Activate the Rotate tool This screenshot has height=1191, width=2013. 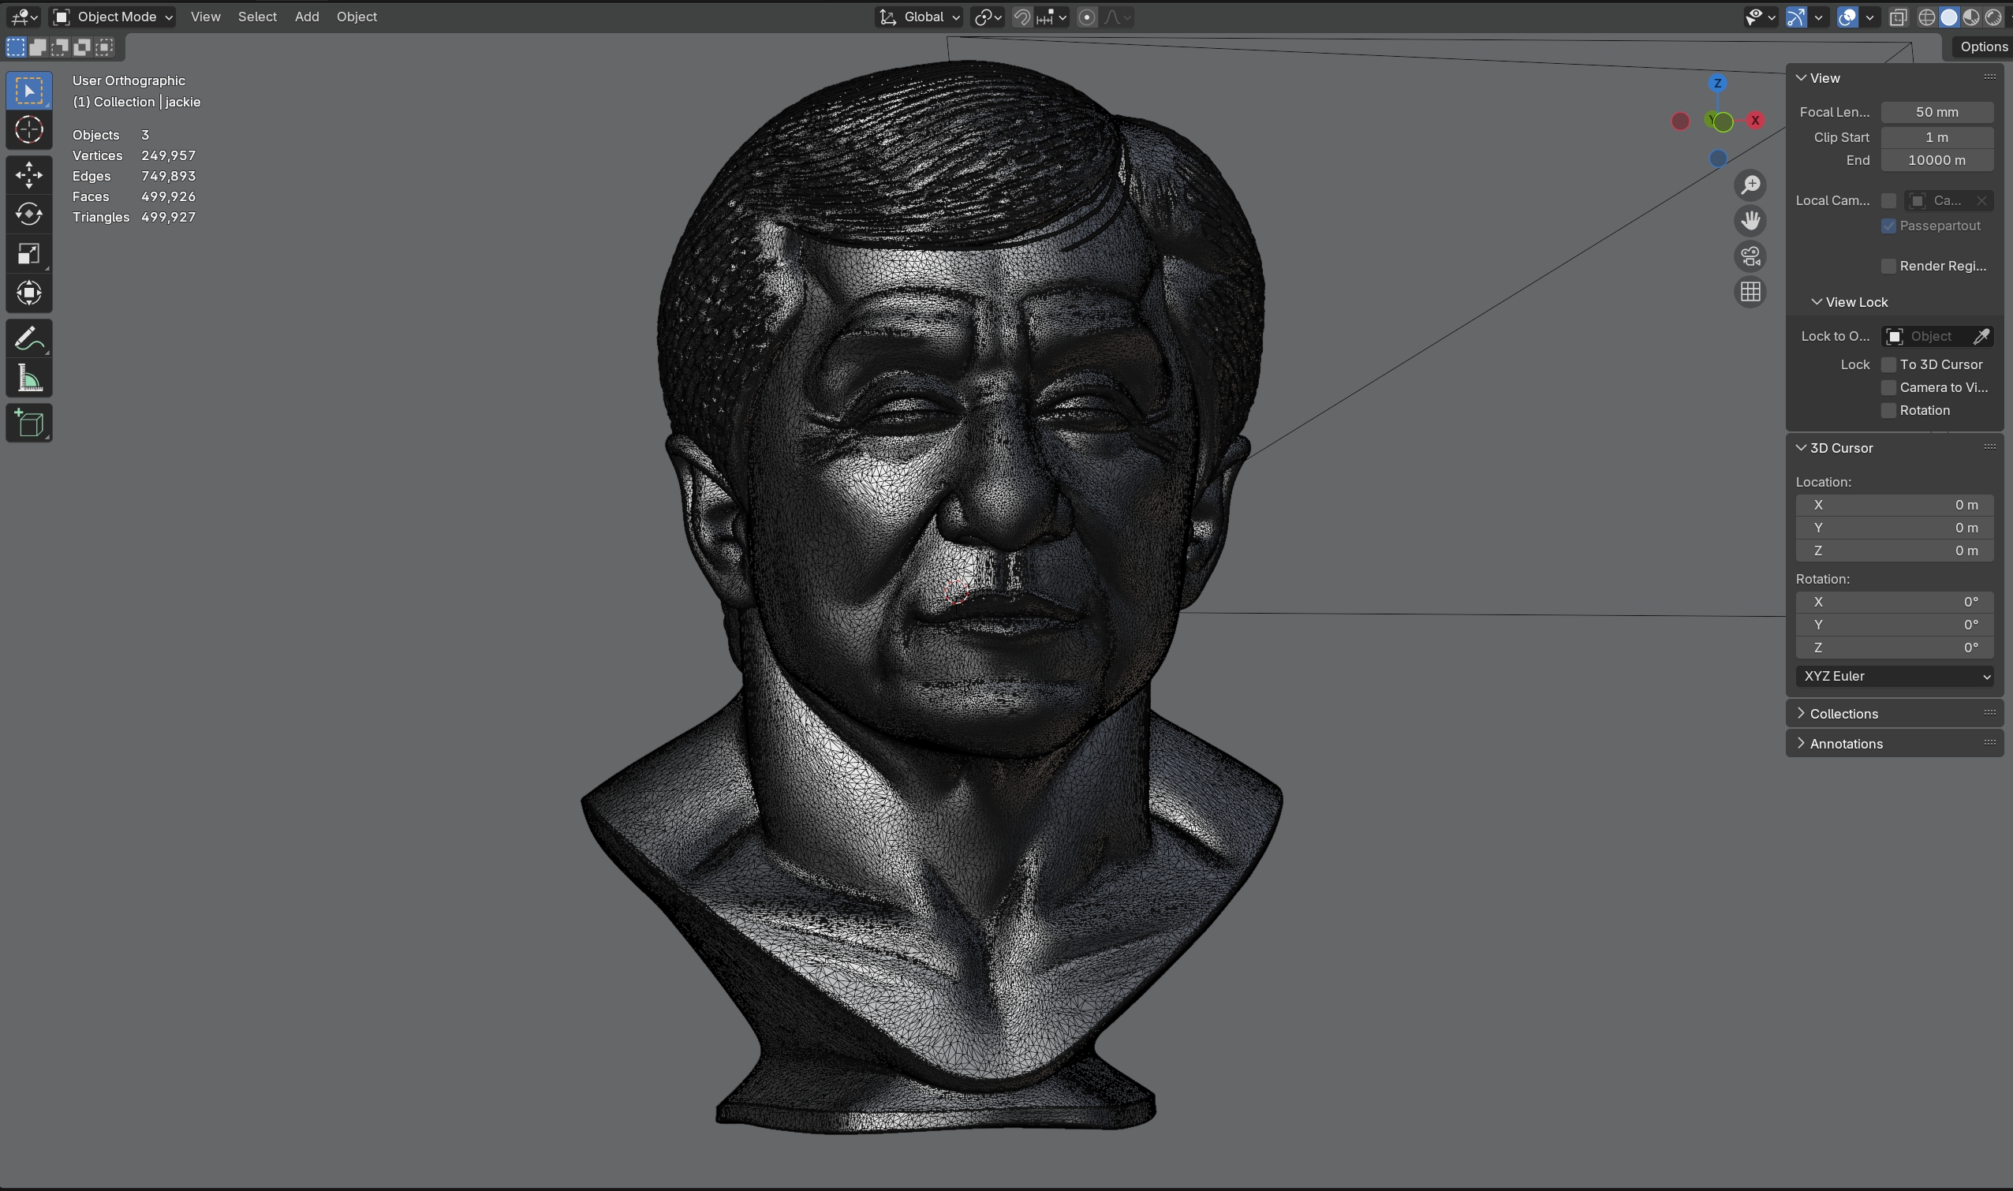click(29, 214)
